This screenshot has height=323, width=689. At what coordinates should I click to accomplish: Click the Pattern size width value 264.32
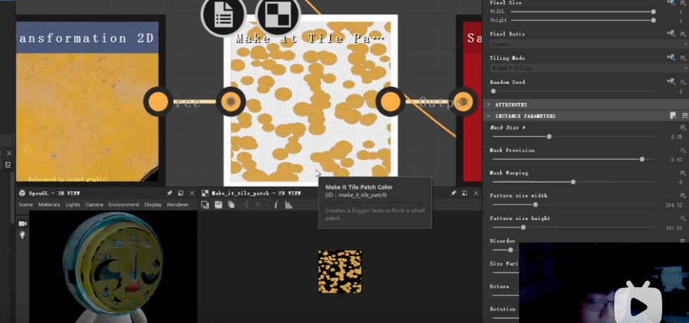click(674, 205)
